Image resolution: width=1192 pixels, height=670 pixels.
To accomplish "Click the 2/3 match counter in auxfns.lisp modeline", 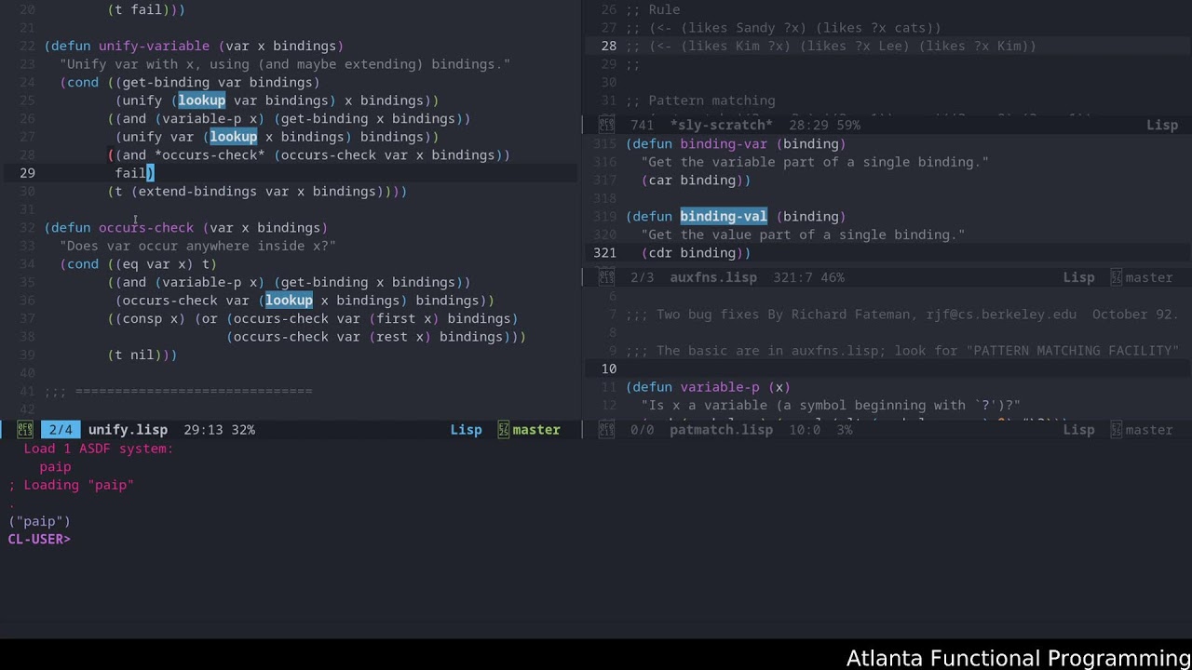I will click(643, 277).
